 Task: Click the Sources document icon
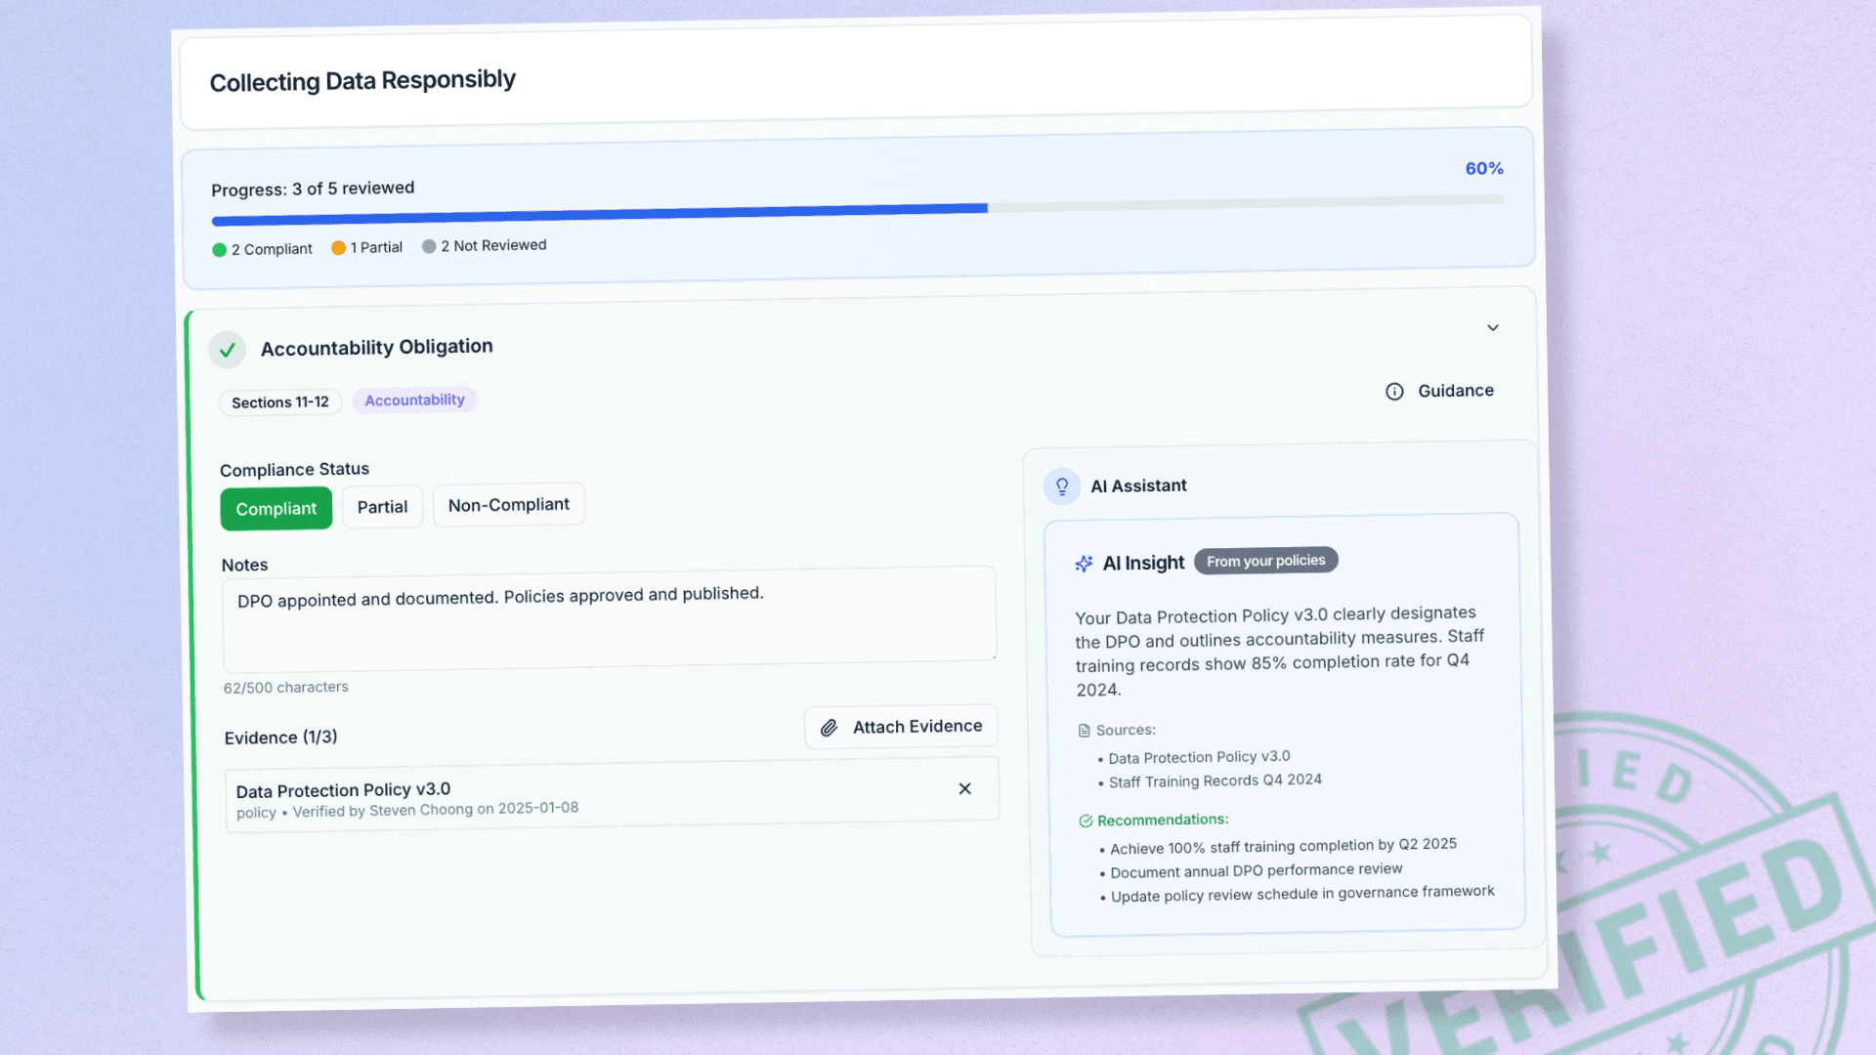[1084, 731]
